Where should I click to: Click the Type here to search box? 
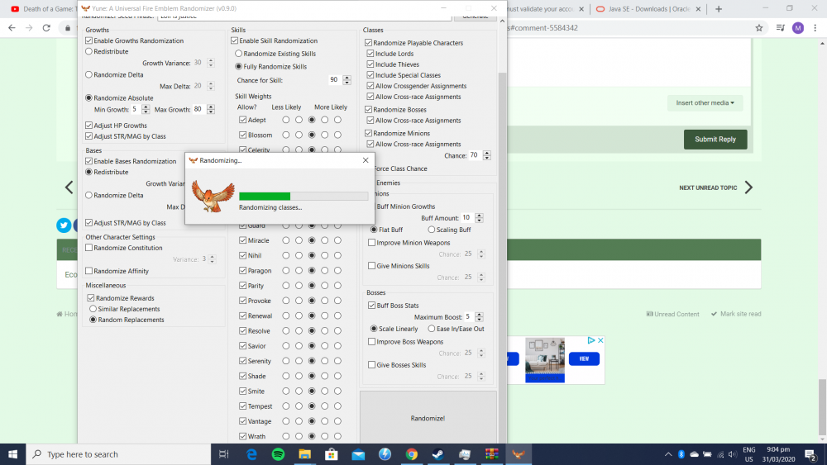click(x=118, y=454)
